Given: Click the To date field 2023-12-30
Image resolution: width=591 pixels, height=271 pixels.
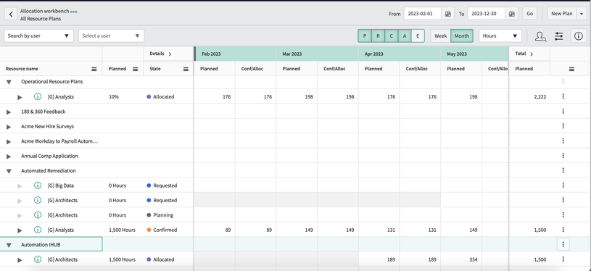Looking at the screenshot, I should pyautogui.click(x=487, y=14).
